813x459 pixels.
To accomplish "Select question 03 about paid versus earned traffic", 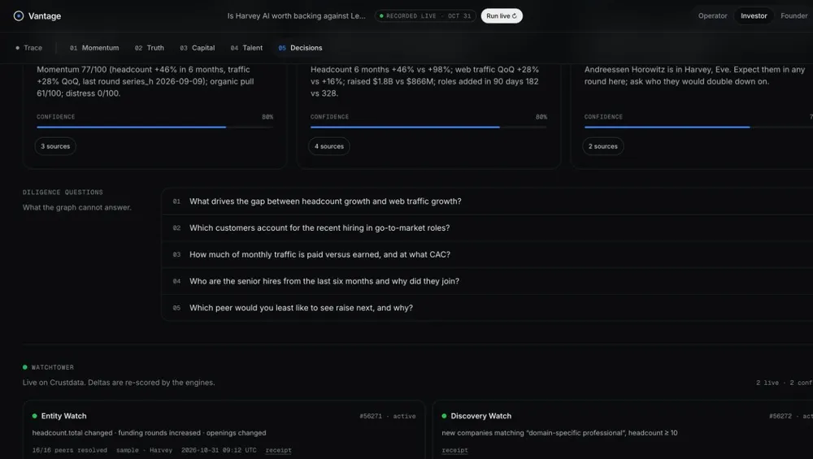I will [487, 254].
